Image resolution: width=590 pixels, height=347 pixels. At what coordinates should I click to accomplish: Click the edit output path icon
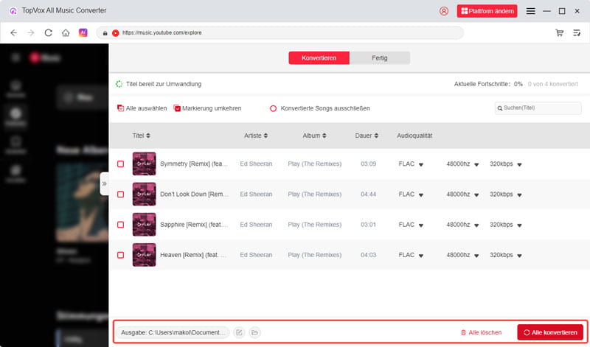point(239,332)
